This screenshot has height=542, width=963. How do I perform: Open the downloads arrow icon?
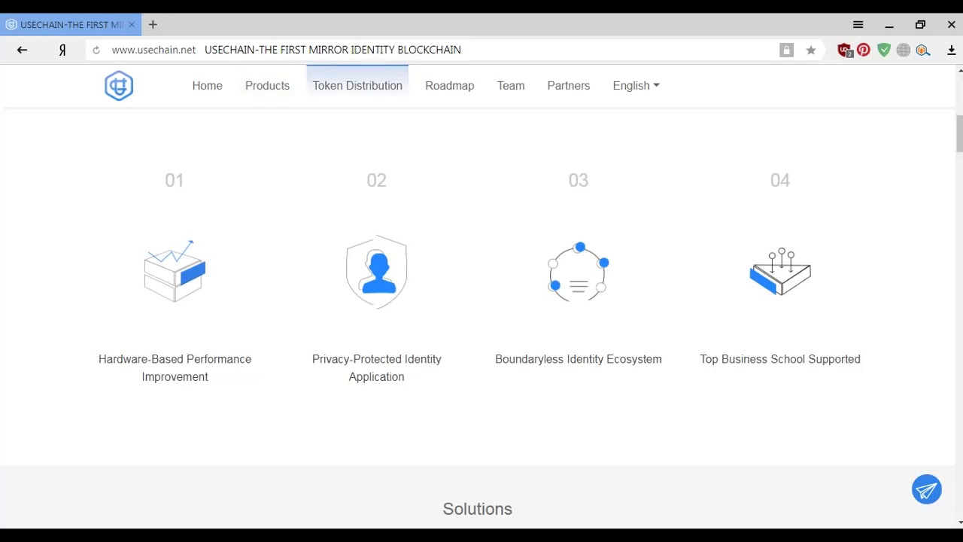[952, 50]
